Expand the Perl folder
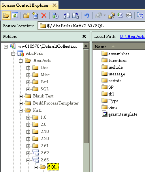Screen dimensions: 145x172 (x=28, y=82)
